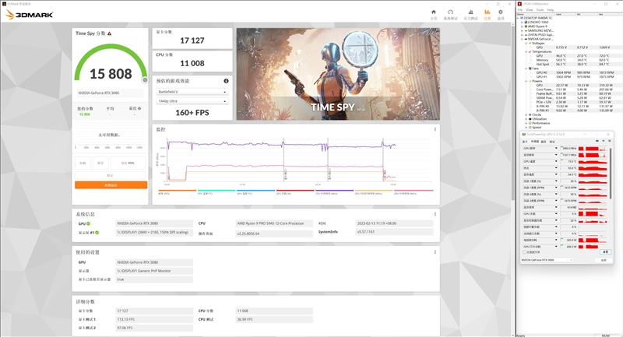Open the Help menu in HWMonitor
This screenshot has width=623, height=337.
551,9
